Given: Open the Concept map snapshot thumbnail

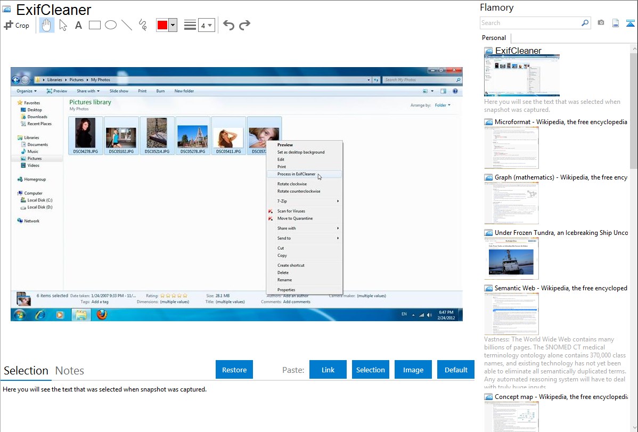Looking at the screenshot, I should [x=511, y=417].
